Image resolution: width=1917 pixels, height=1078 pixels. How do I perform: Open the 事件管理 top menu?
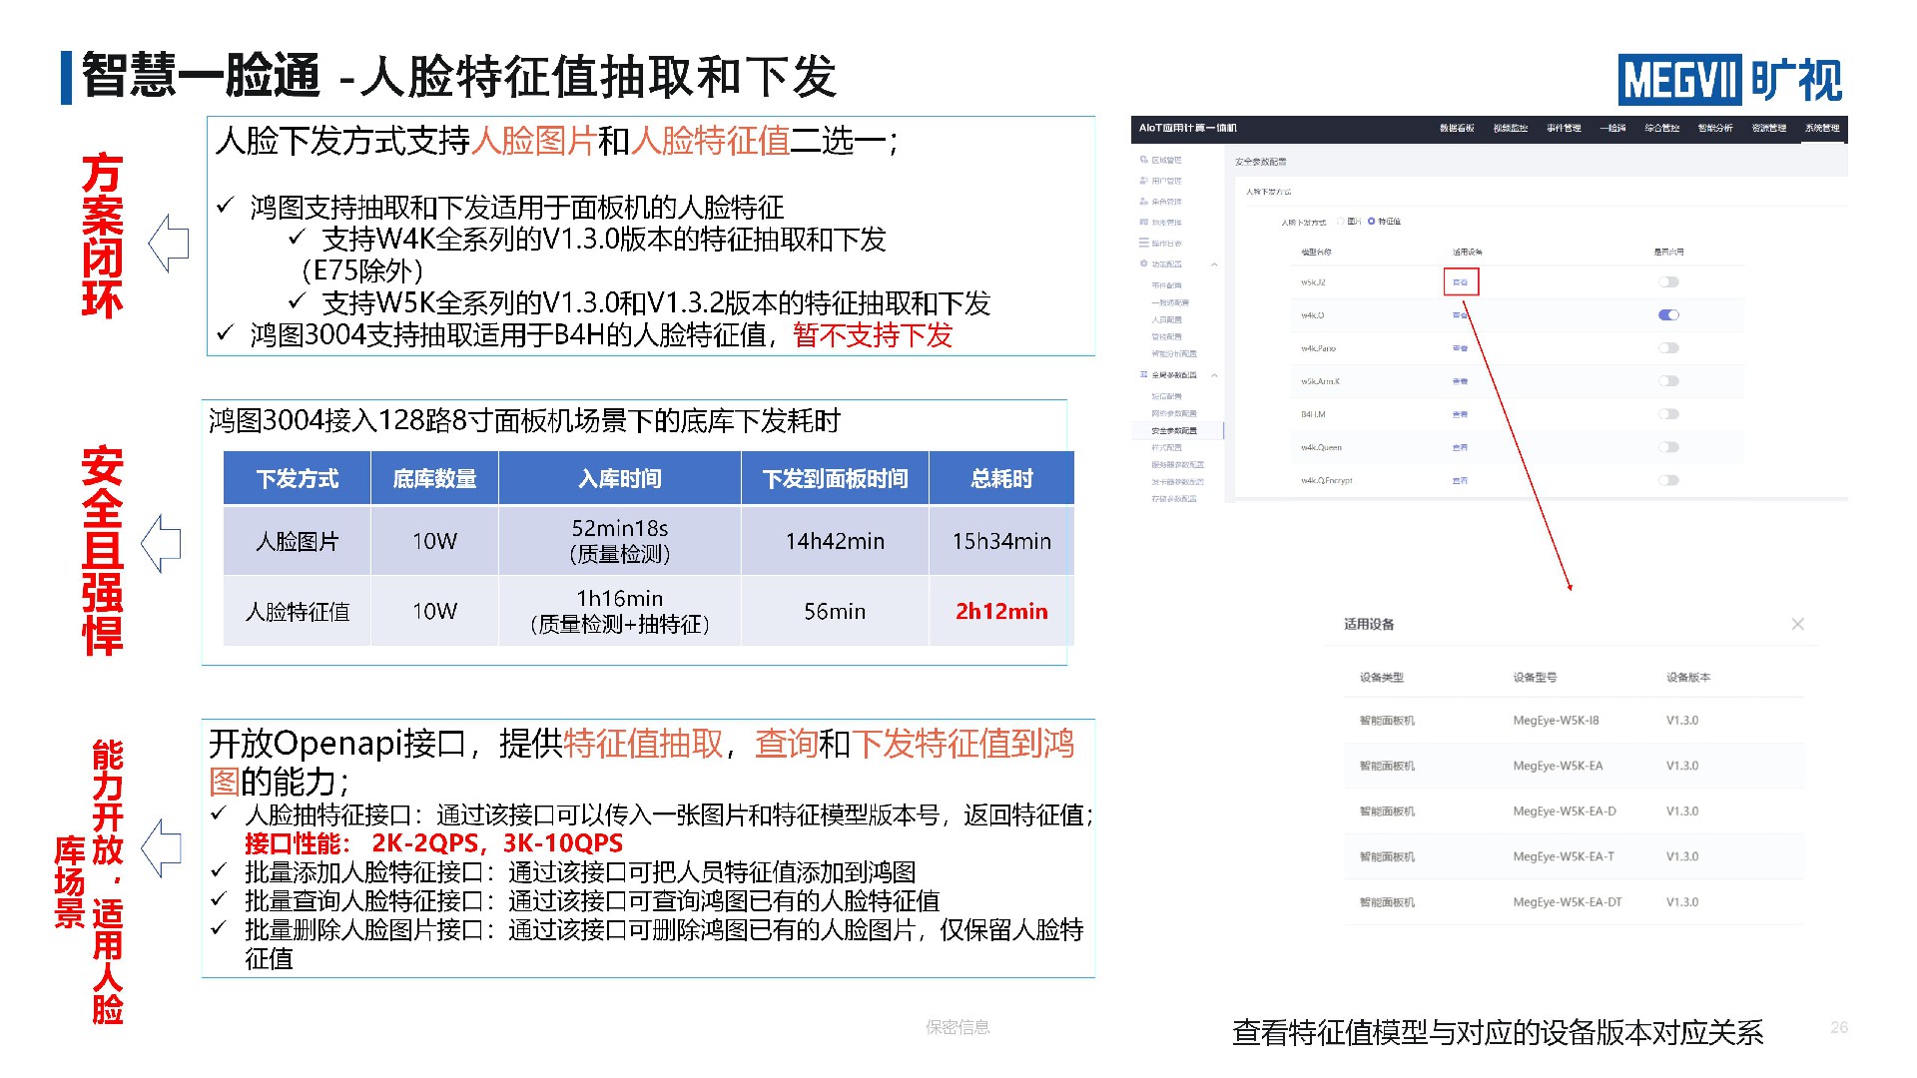pyautogui.click(x=1564, y=129)
